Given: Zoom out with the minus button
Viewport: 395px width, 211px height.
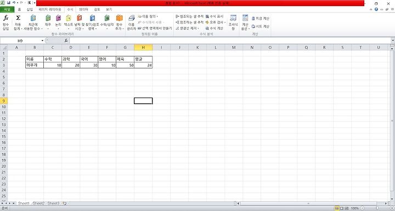Looking at the screenshot, I should click(x=362, y=208).
